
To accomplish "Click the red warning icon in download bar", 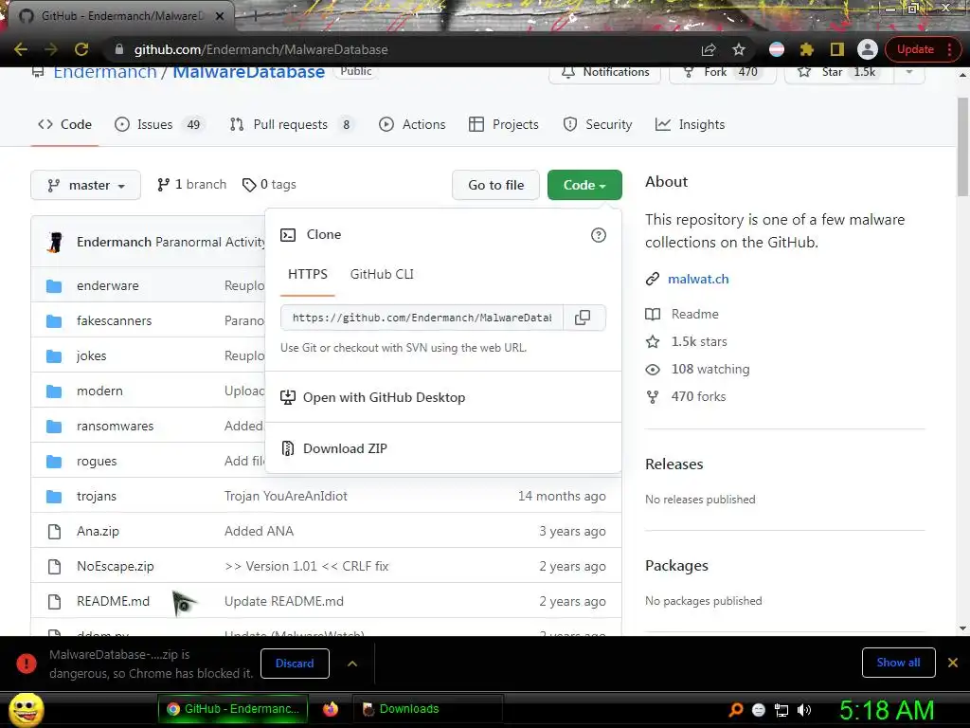I will (x=27, y=664).
